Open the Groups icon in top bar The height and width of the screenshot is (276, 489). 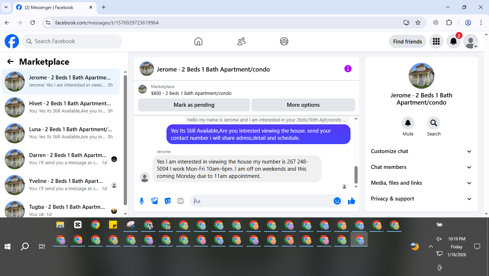pos(284,41)
